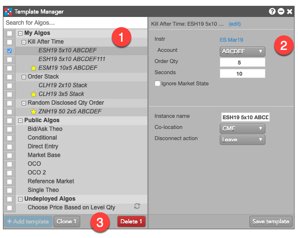Click the Template Manager app logo icon
The width and height of the screenshot is (298, 238).
(8, 12)
